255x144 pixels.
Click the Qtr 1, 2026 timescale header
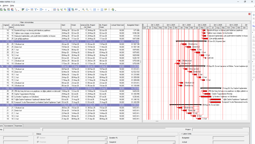pos(187,25)
